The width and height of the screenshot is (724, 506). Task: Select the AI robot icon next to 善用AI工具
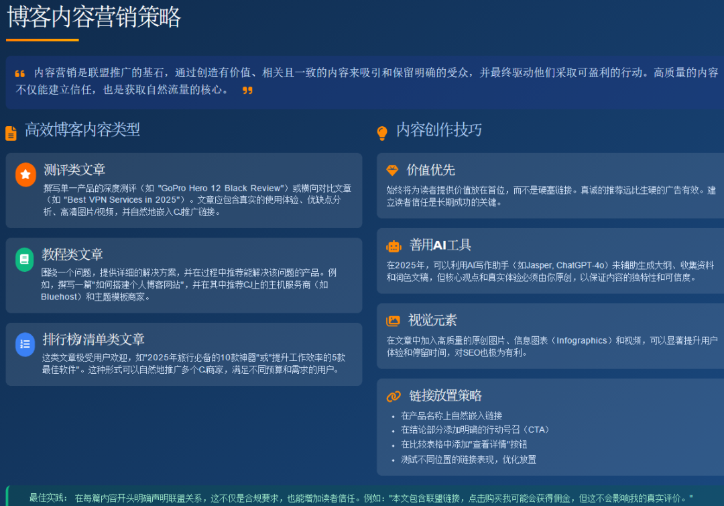click(x=395, y=246)
